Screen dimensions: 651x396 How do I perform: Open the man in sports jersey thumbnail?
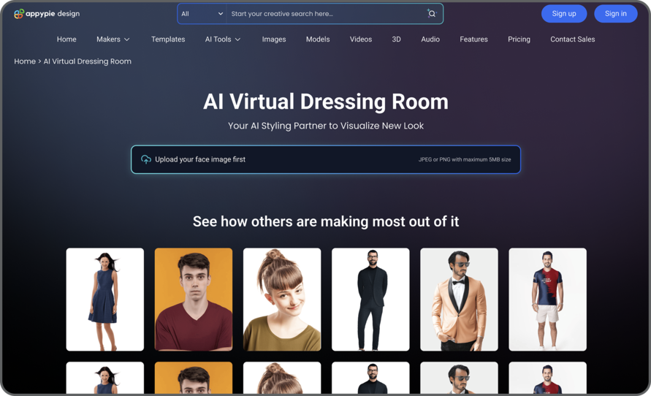(x=548, y=300)
